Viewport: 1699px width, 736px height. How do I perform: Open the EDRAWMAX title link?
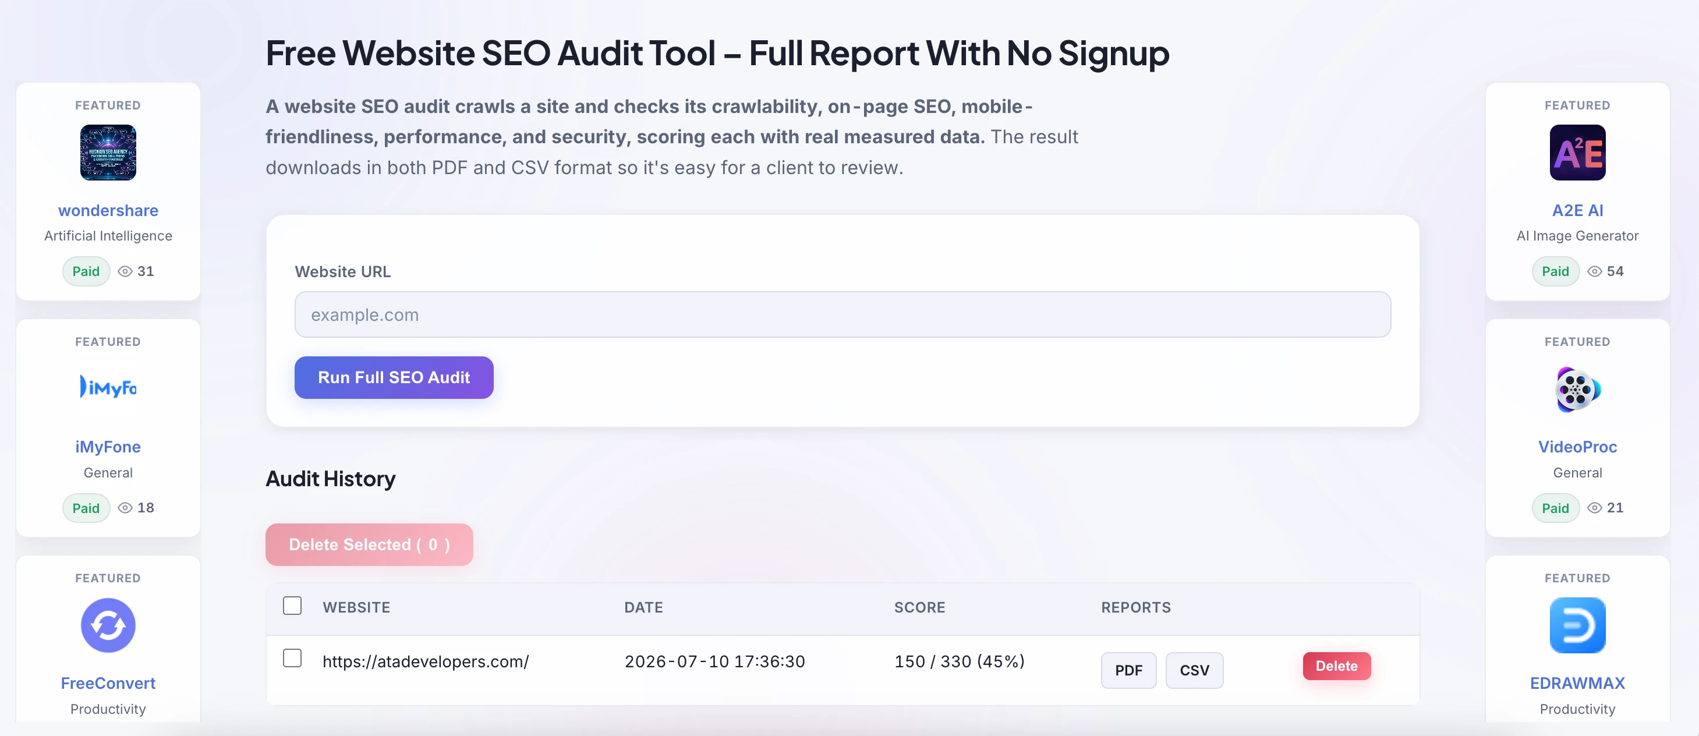[1577, 682]
